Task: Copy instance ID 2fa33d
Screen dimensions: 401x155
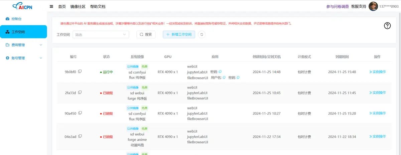Action: [x=80, y=92]
